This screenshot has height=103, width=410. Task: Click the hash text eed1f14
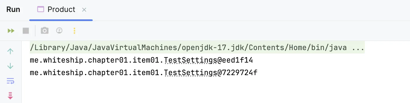[237, 60]
